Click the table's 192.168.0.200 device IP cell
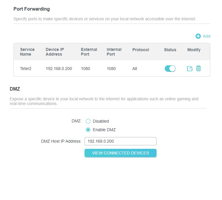This screenshot has width=222, height=200. point(59,69)
